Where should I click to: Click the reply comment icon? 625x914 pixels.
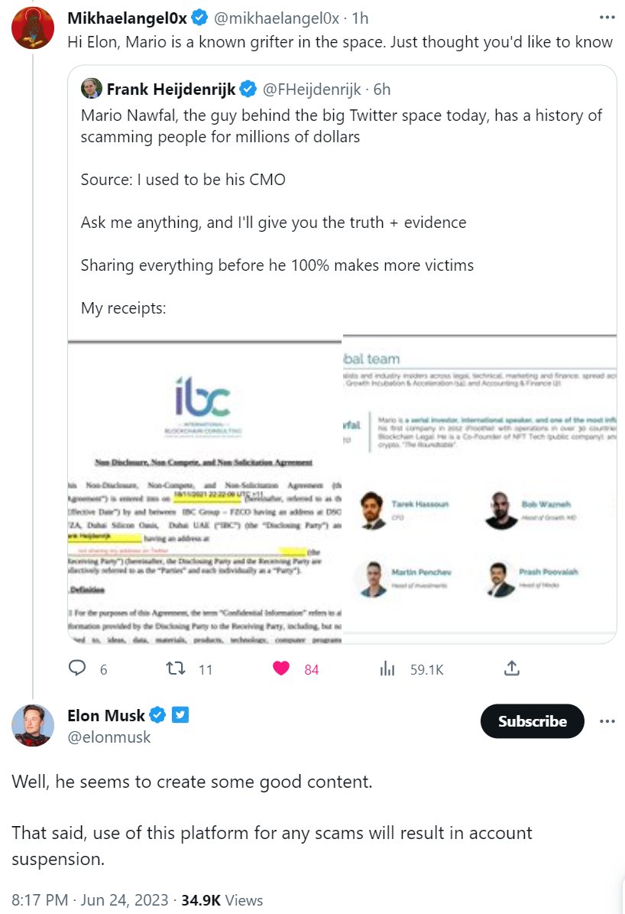(77, 668)
